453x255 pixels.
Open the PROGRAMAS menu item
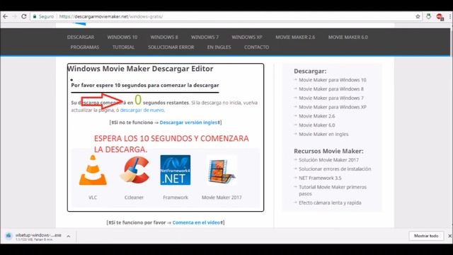85,47
